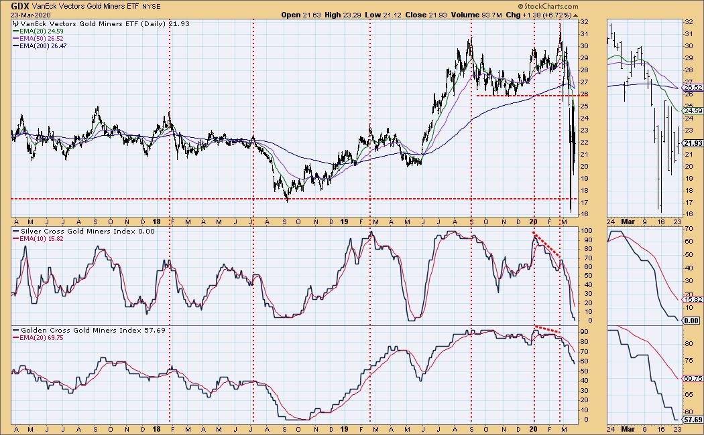Click the NYSE exchange label

153,7
